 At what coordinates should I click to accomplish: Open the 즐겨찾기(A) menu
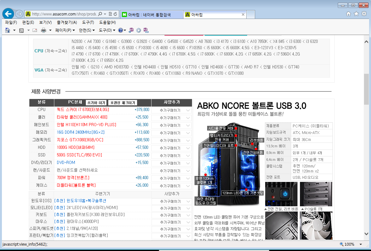point(67,22)
